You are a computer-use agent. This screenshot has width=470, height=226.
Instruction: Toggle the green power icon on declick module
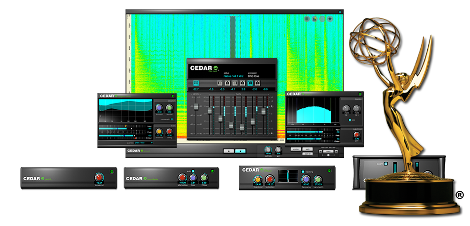point(111,171)
